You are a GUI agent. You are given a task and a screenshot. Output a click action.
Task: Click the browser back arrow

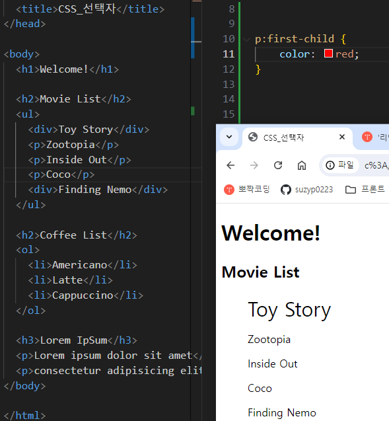[230, 165]
